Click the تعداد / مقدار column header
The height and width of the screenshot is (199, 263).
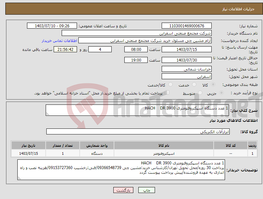click(x=63, y=145)
